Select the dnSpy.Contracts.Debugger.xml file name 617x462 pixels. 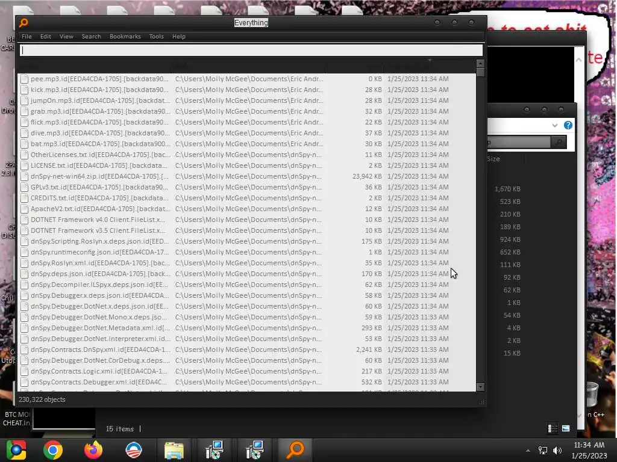pos(99,382)
